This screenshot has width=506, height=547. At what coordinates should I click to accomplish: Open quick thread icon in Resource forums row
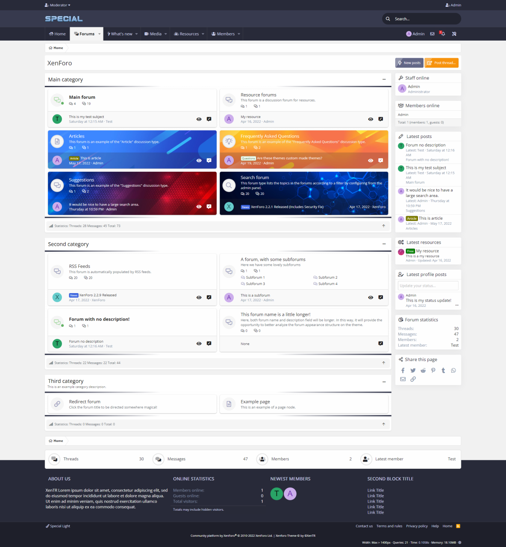pyautogui.click(x=380, y=119)
